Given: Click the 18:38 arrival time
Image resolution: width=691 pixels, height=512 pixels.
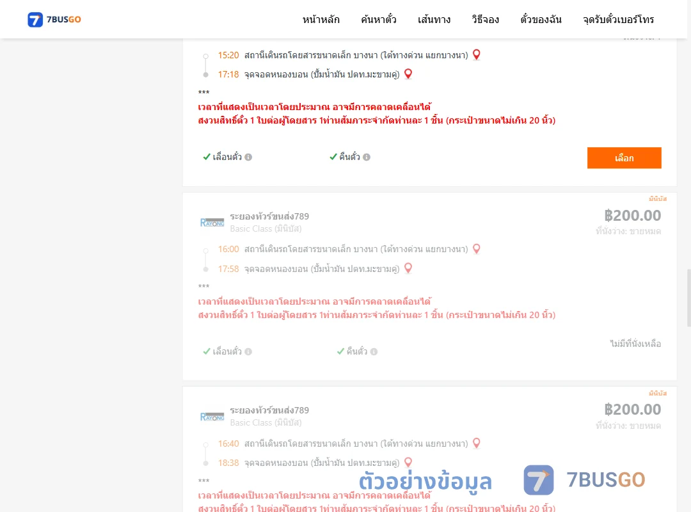Looking at the screenshot, I should (228, 463).
